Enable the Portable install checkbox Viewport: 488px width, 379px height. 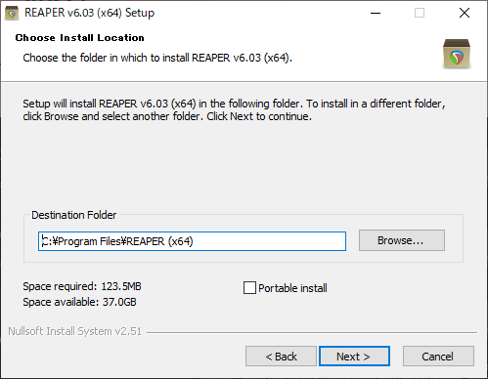tap(249, 288)
